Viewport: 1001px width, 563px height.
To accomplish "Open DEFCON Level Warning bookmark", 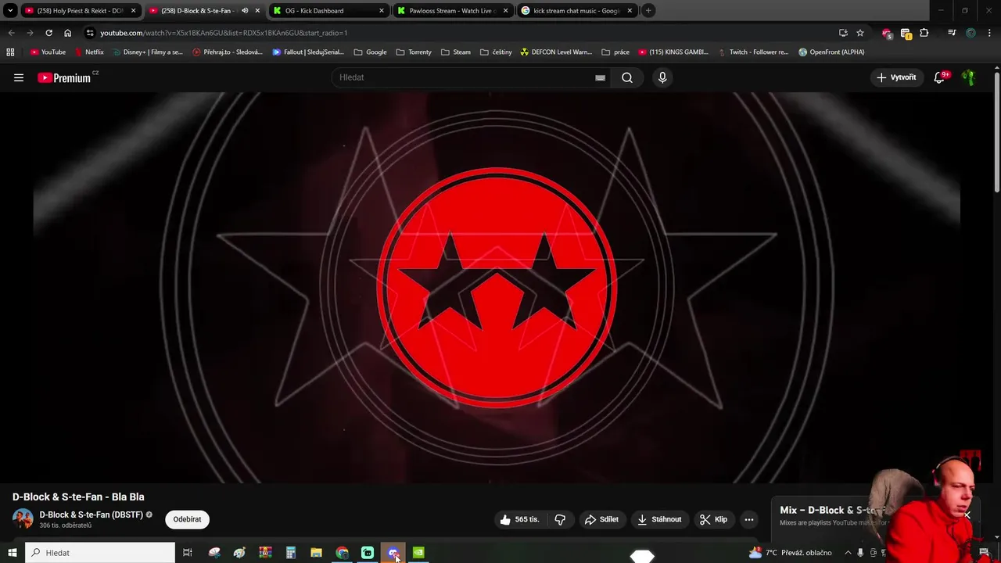I will coord(556,52).
